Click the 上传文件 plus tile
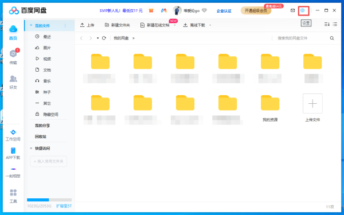Viewport: 344px width, 215px height. (x=312, y=104)
